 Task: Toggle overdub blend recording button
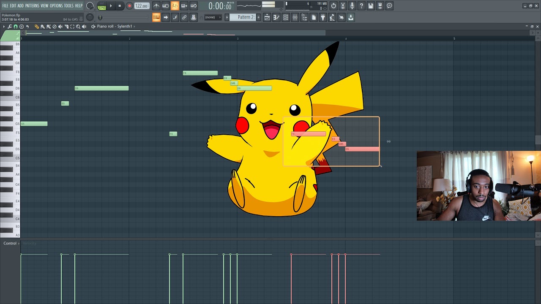coord(184,6)
